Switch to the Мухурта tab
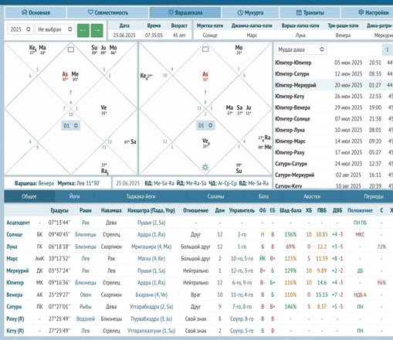This screenshot has width=393, height=340. pos(250,12)
